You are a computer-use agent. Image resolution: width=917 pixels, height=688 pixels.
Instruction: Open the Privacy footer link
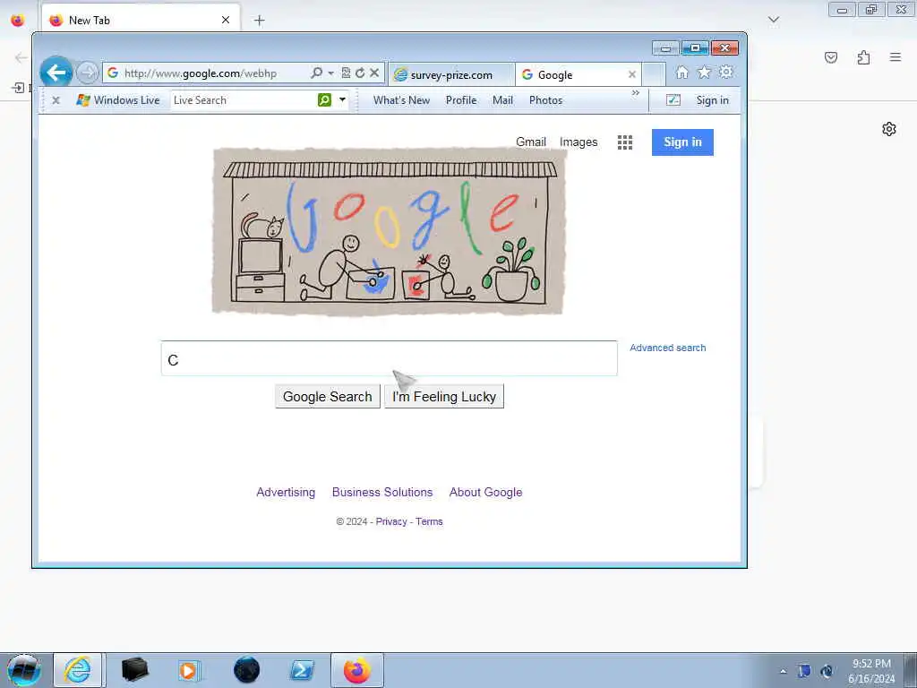391,521
